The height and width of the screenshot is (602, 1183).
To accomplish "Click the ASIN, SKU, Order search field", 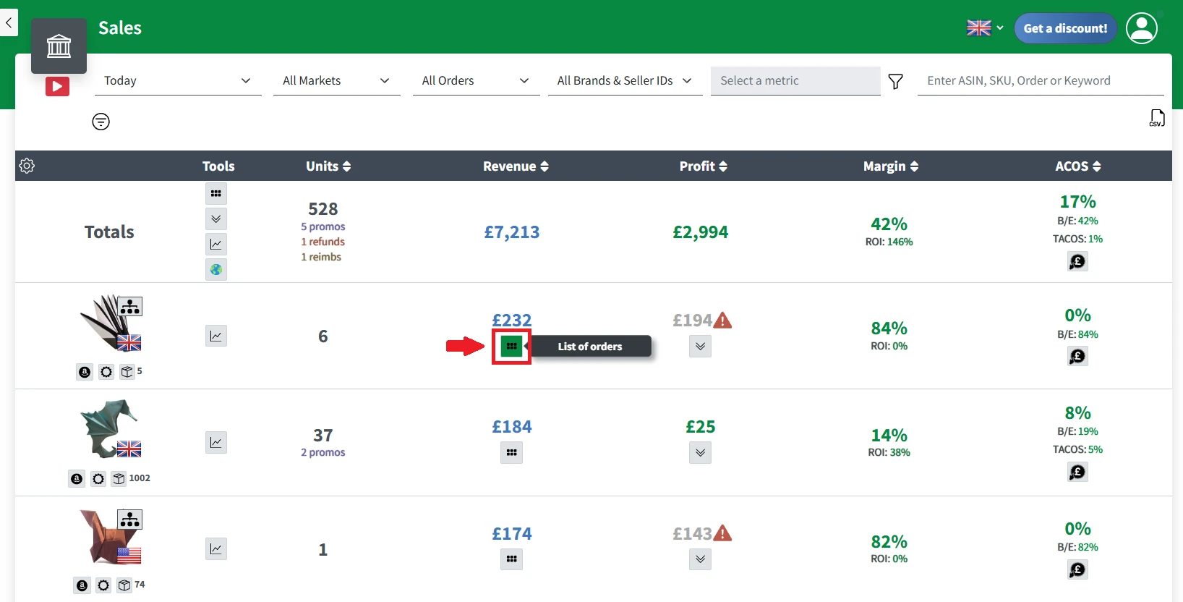I will [x=1041, y=81].
